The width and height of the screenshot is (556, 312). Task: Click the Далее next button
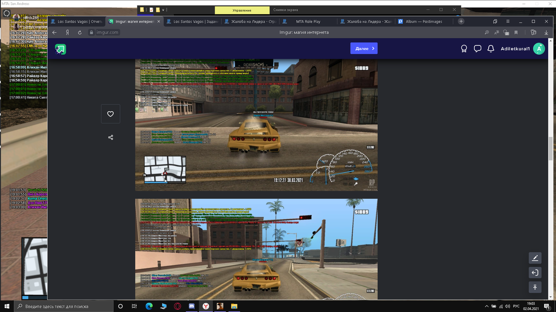(364, 49)
